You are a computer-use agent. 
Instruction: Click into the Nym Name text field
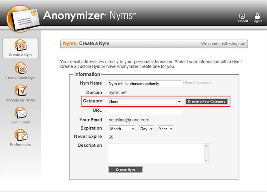pyautogui.click(x=144, y=84)
